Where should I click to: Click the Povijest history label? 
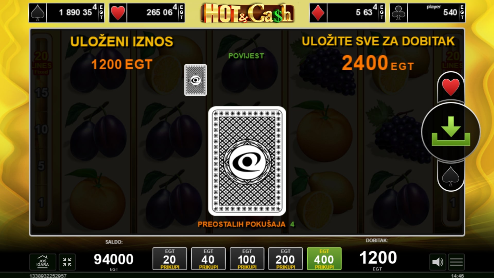pyautogui.click(x=246, y=56)
